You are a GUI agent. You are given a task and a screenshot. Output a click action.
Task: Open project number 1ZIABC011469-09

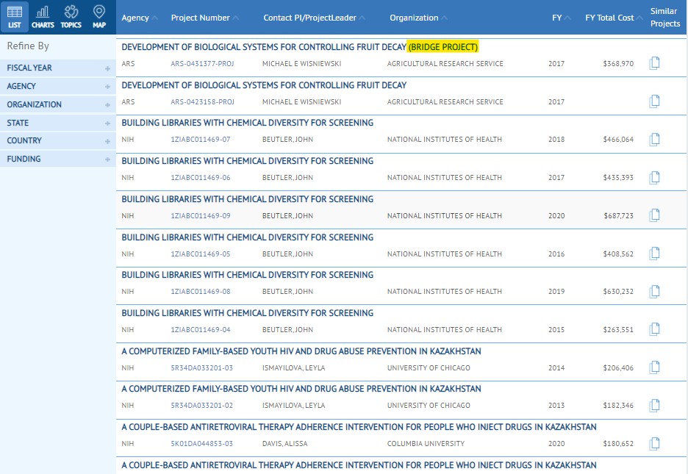point(201,216)
